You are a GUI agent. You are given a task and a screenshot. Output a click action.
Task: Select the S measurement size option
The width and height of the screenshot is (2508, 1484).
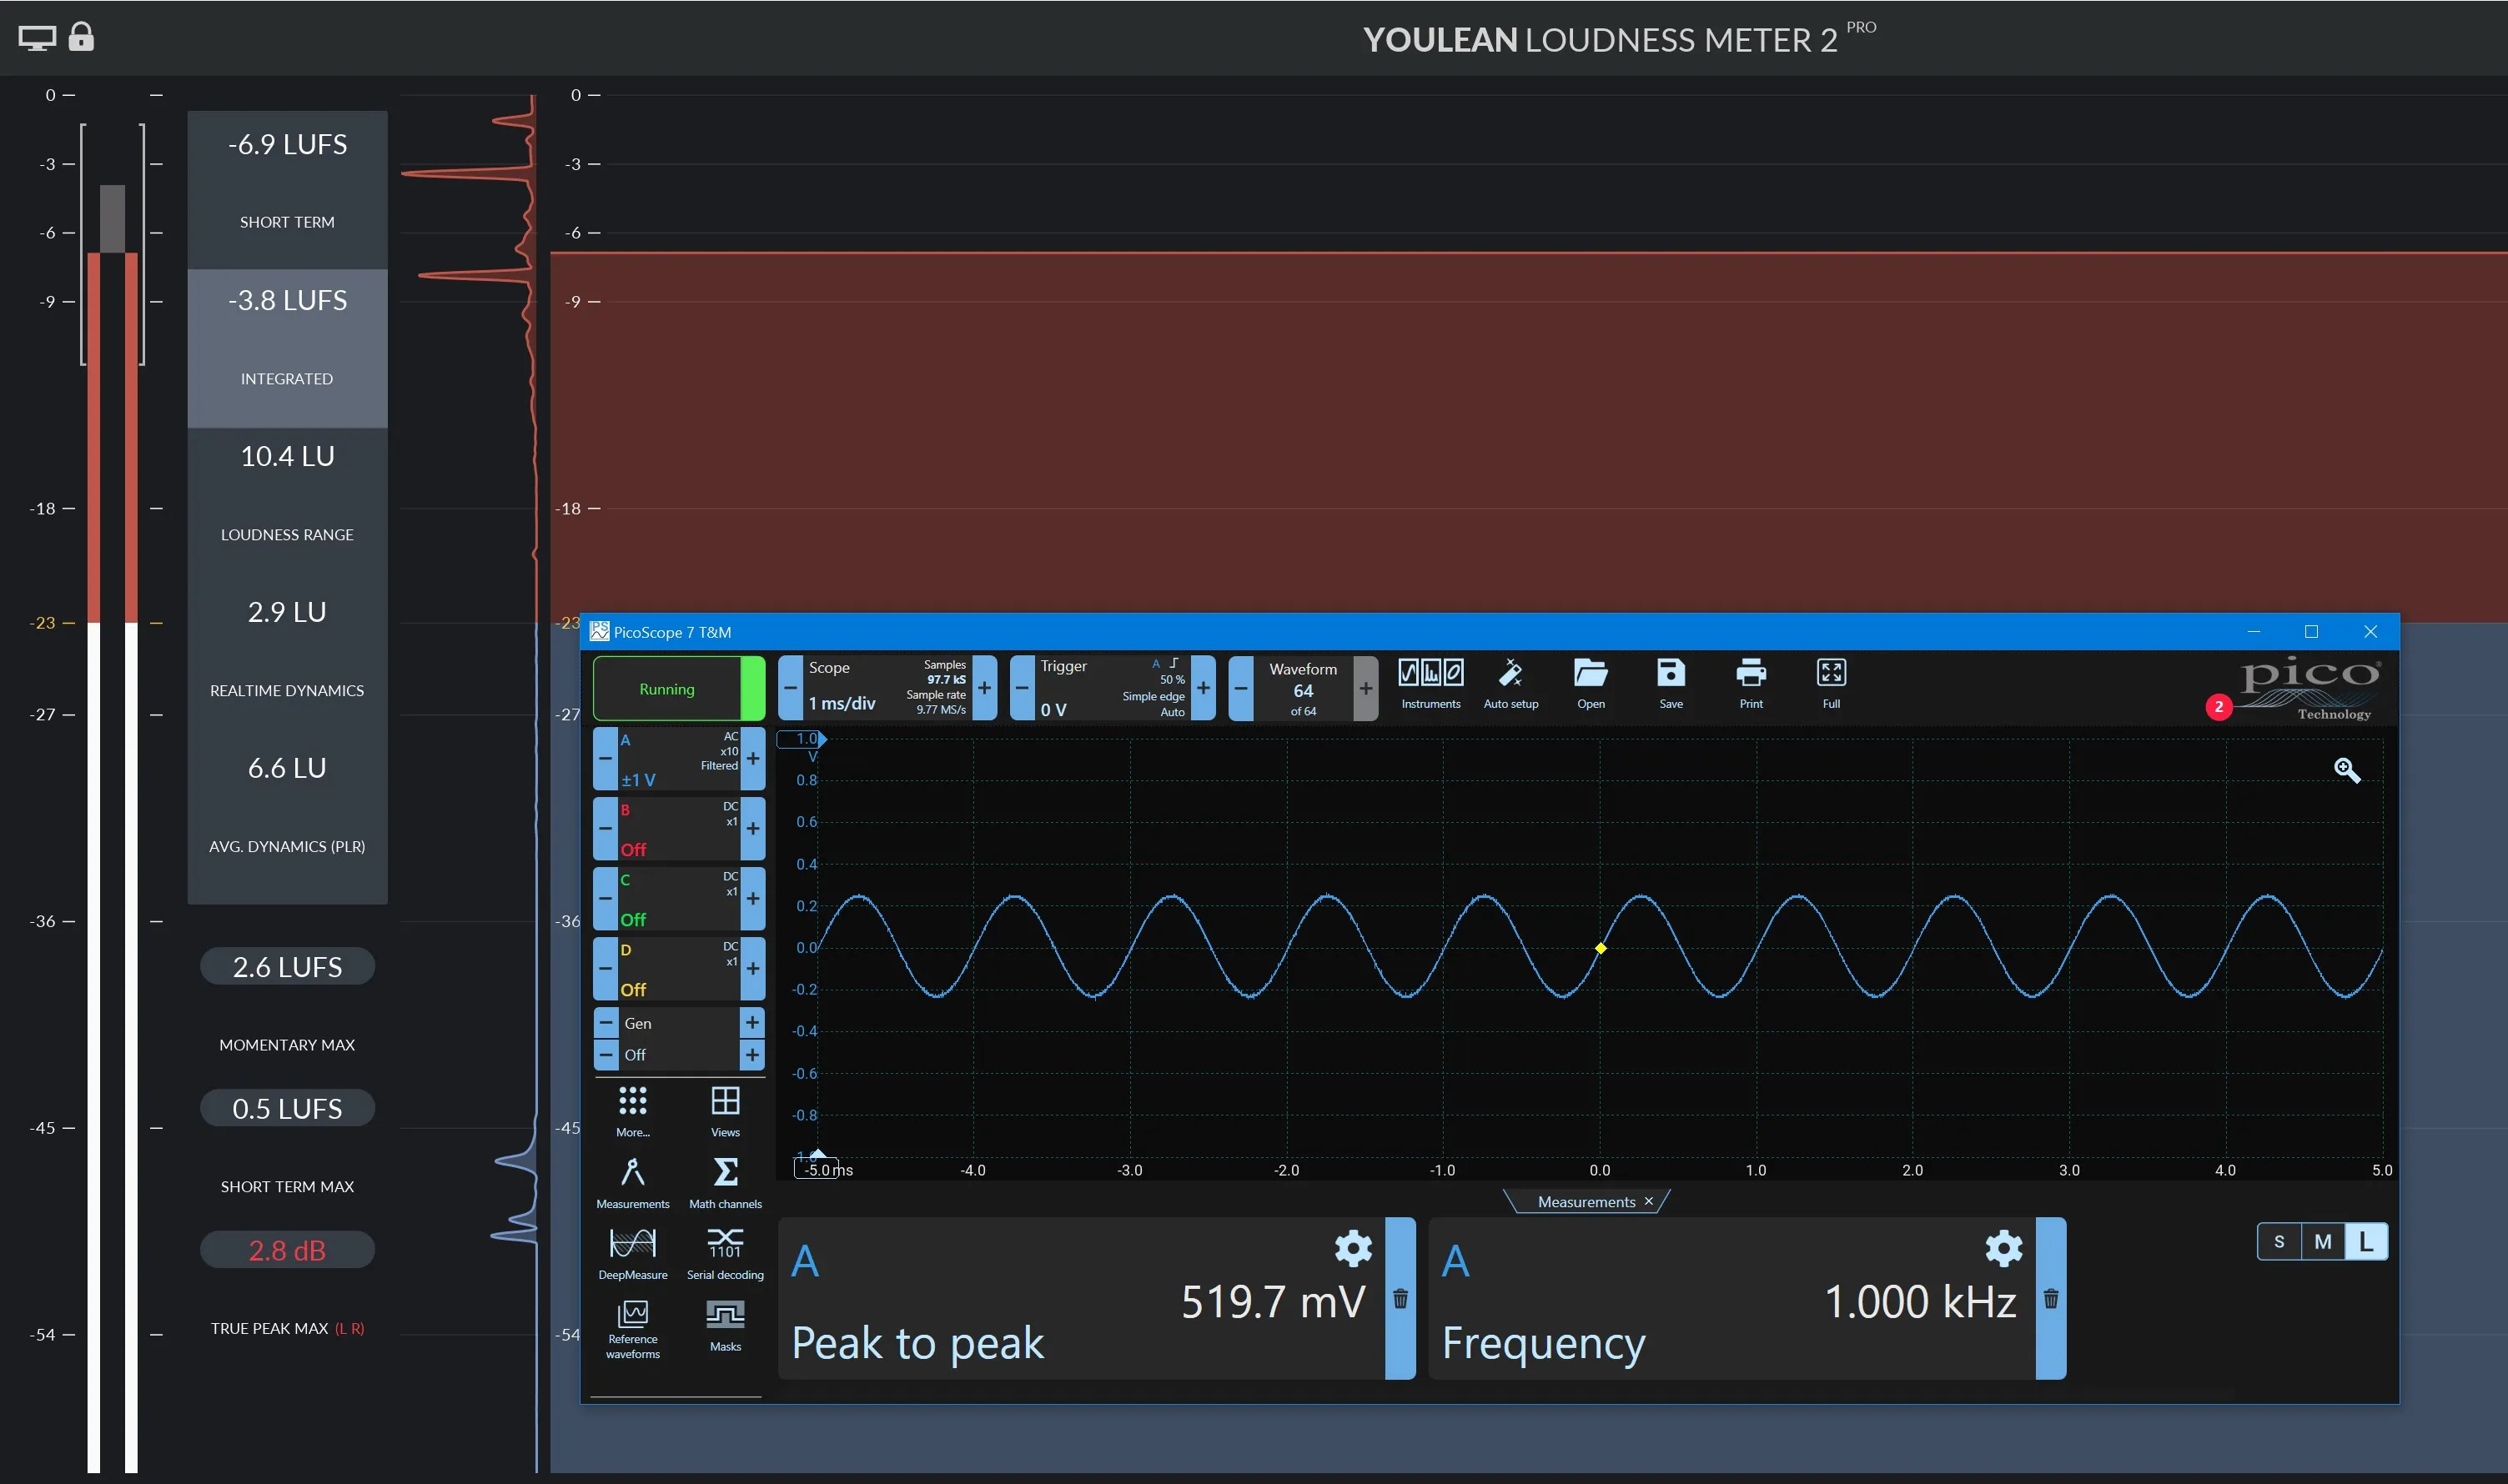2279,1242
